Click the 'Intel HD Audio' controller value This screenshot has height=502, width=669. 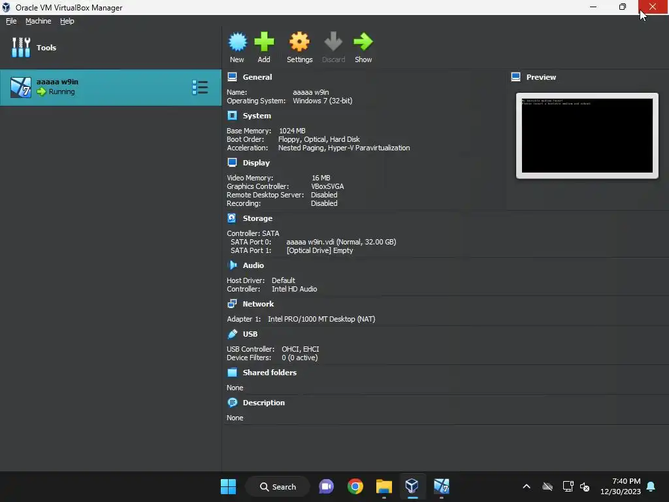[x=295, y=289]
